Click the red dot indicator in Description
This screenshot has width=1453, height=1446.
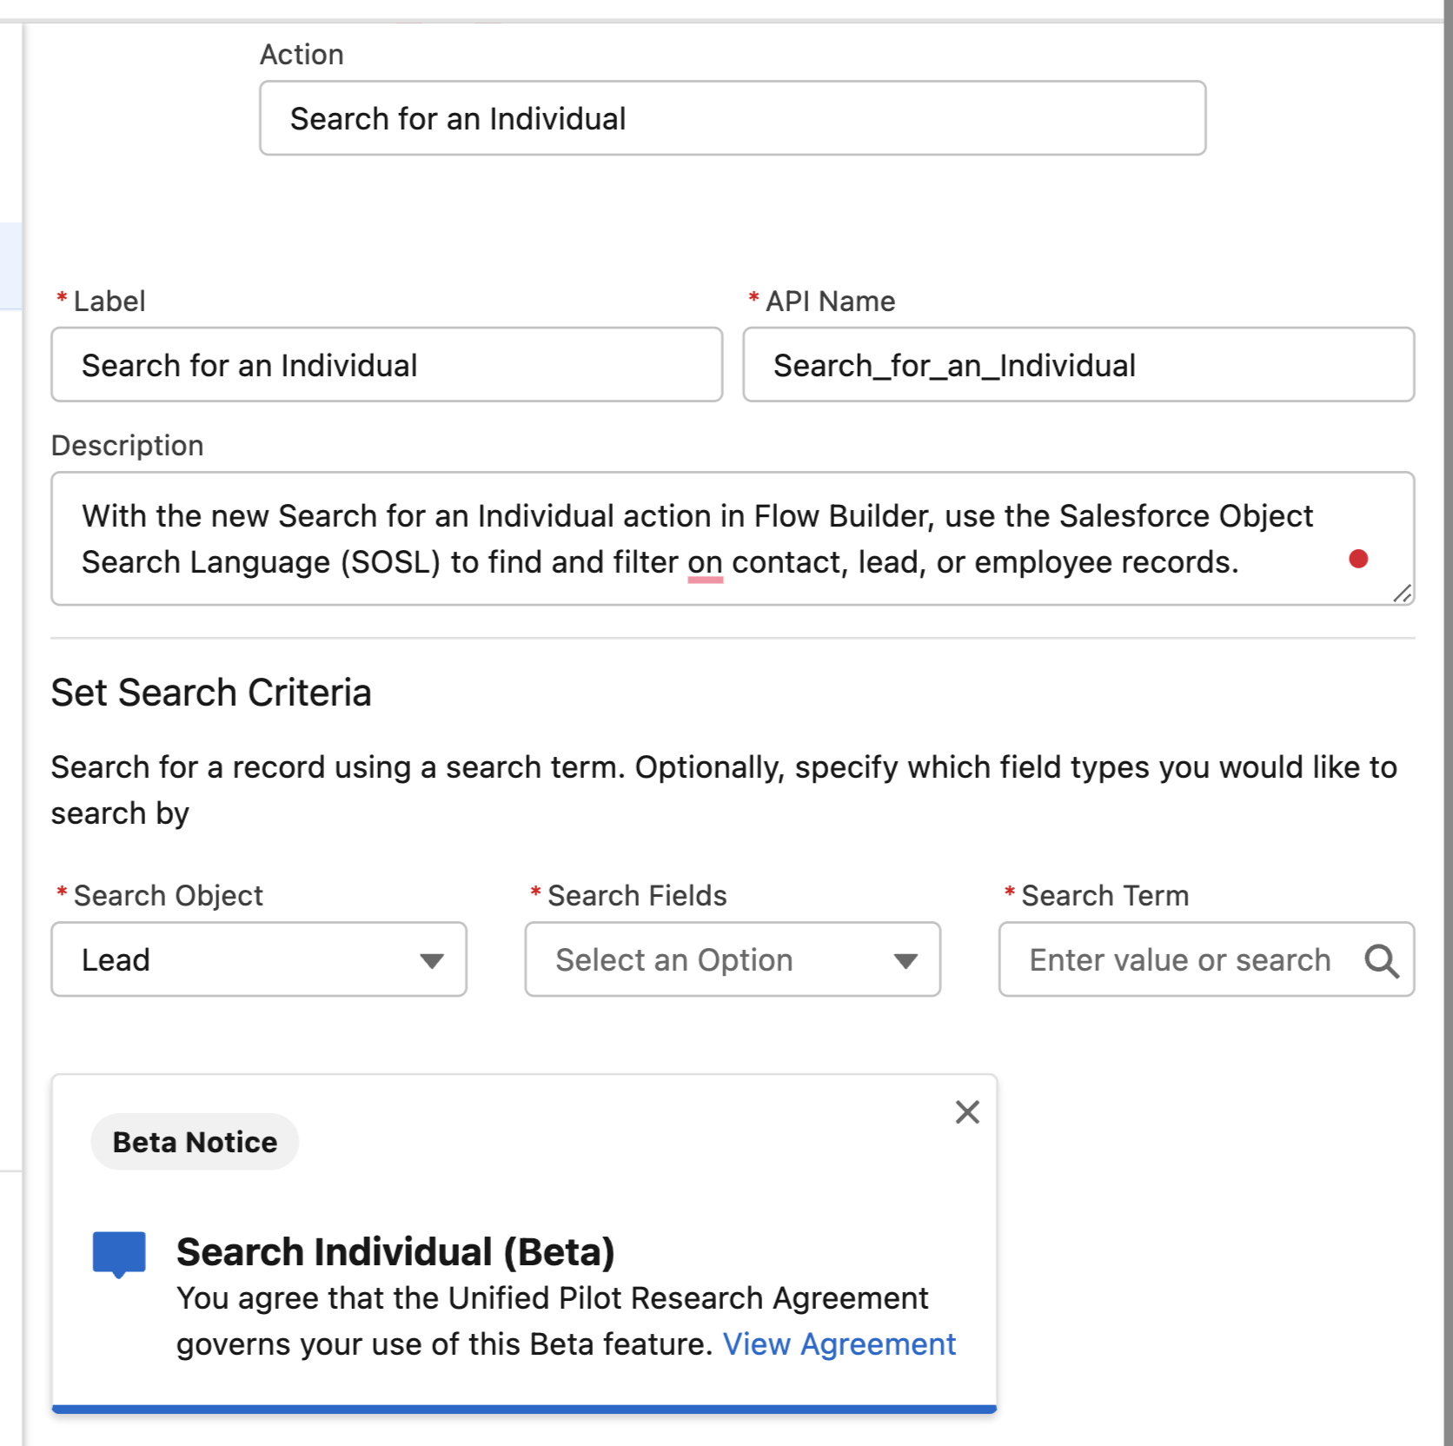[x=1358, y=559]
